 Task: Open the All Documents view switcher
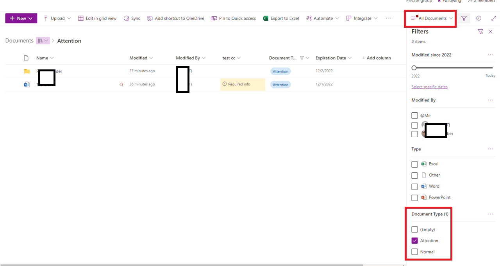432,18
